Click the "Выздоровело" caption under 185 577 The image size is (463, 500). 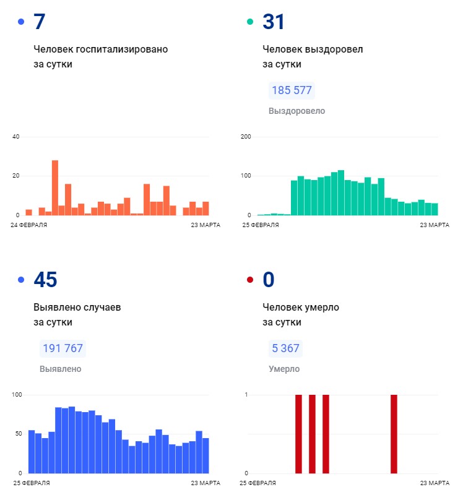(296, 111)
